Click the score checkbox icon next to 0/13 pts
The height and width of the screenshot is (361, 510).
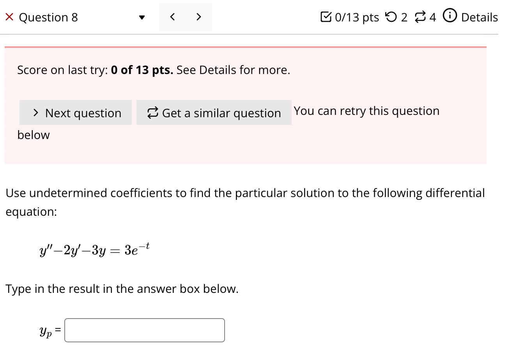pyautogui.click(x=326, y=16)
